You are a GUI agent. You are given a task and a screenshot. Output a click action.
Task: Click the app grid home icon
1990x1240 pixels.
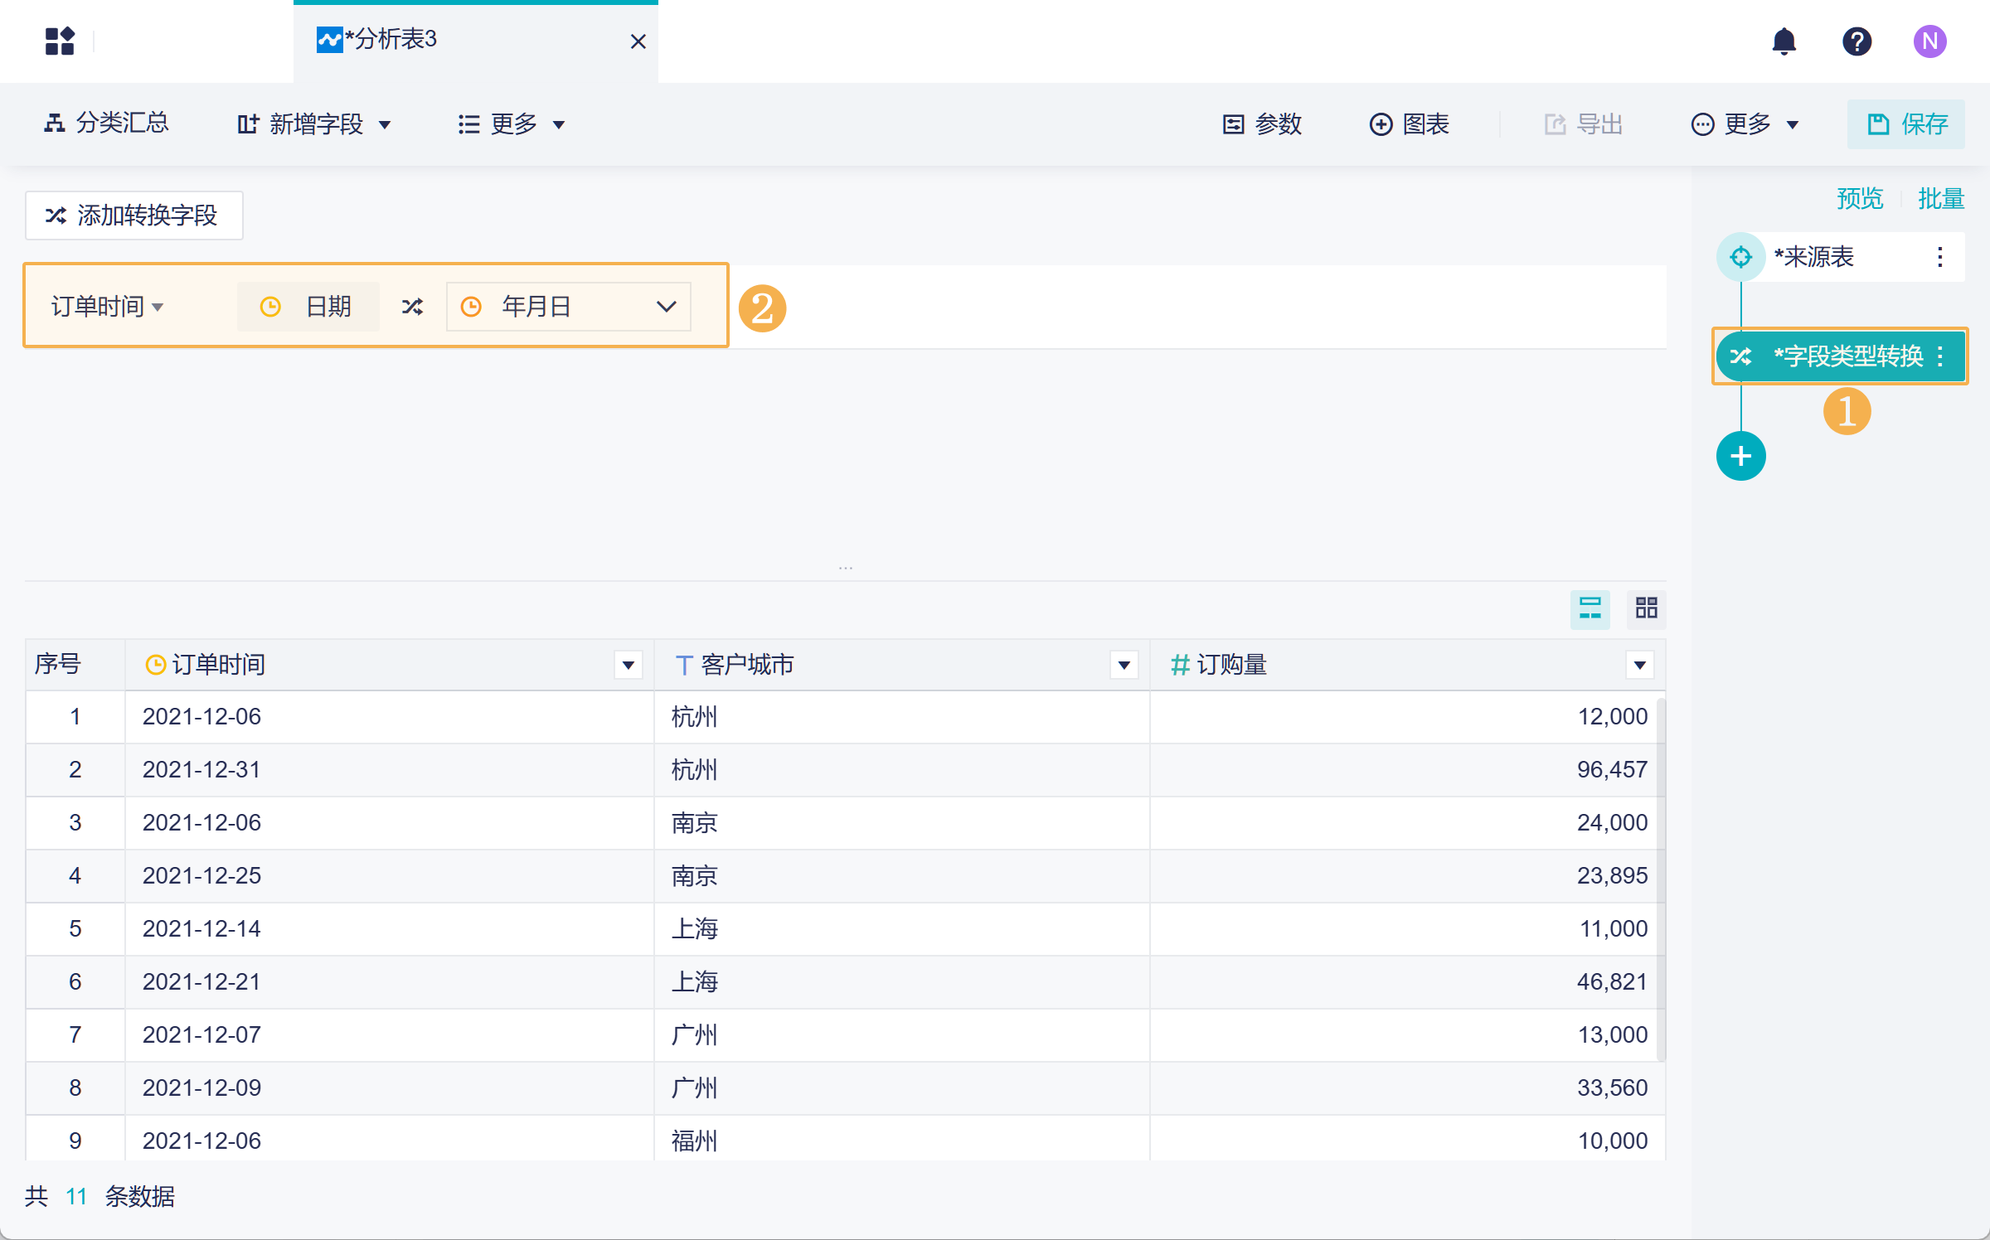(60, 41)
